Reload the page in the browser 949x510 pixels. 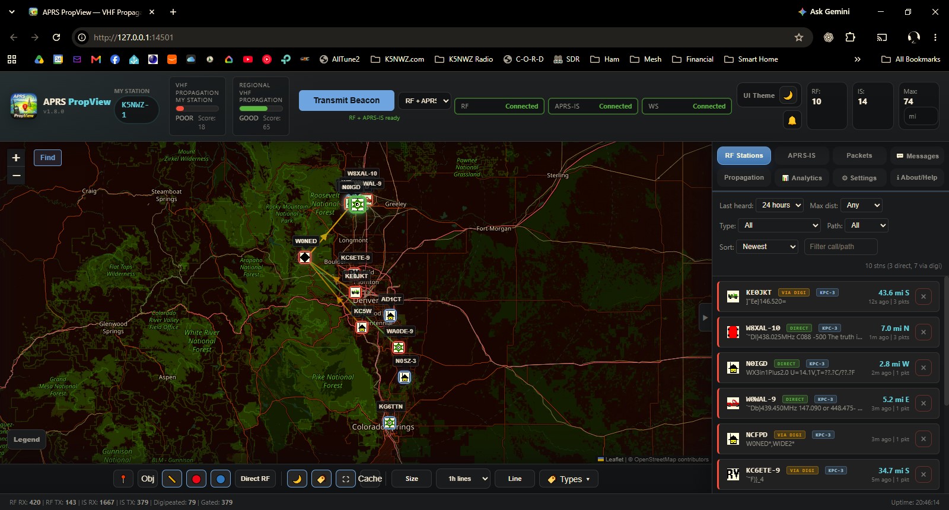pyautogui.click(x=56, y=37)
